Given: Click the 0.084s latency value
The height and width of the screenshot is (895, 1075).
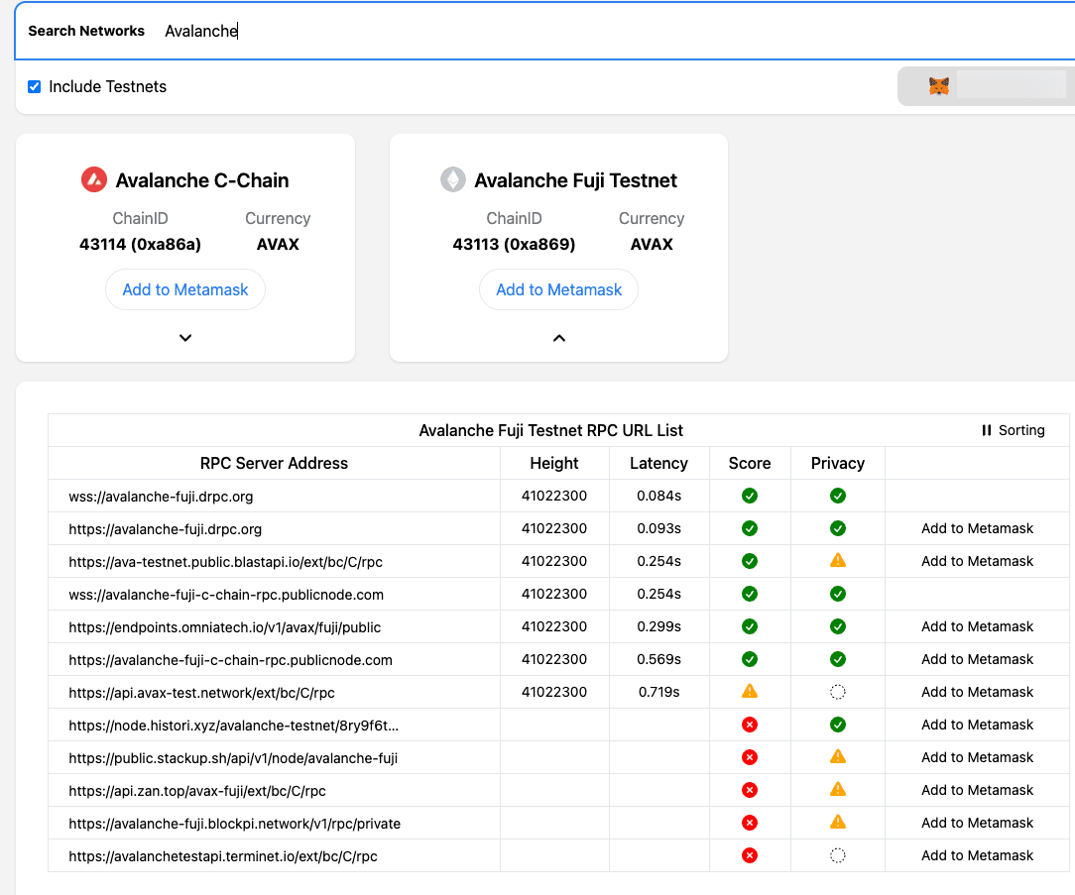Looking at the screenshot, I should click(x=658, y=496).
